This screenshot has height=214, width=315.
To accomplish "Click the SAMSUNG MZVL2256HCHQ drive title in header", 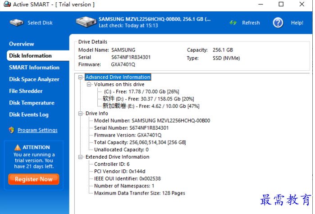I will pos(155,19).
